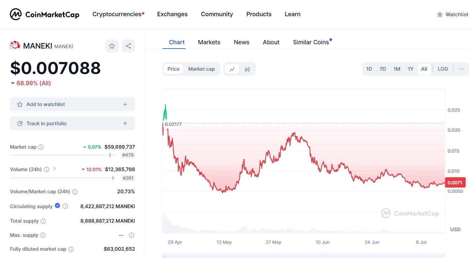Click the Circulating supply info icon
Image resolution: width=476 pixels, height=258 pixels.
[65, 206]
